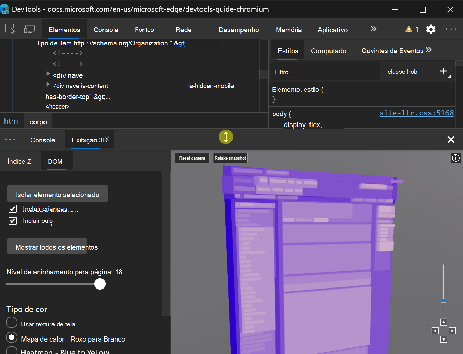This screenshot has width=463, height=354.
Task: Select the Computado tab
Action: (x=328, y=51)
